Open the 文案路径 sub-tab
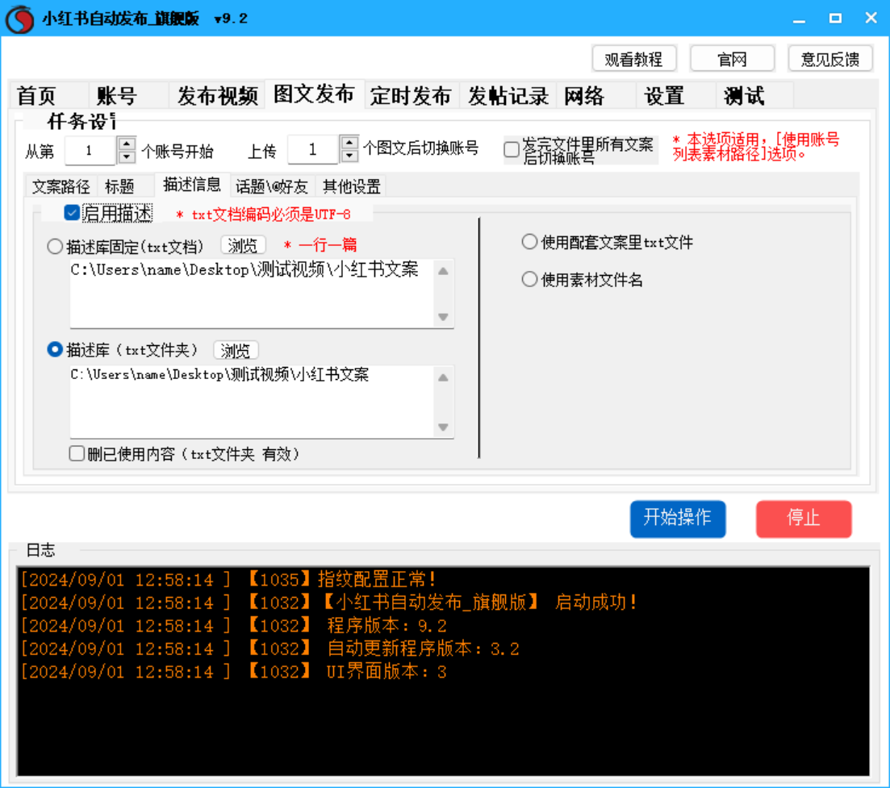The width and height of the screenshot is (890, 788). coord(61,186)
